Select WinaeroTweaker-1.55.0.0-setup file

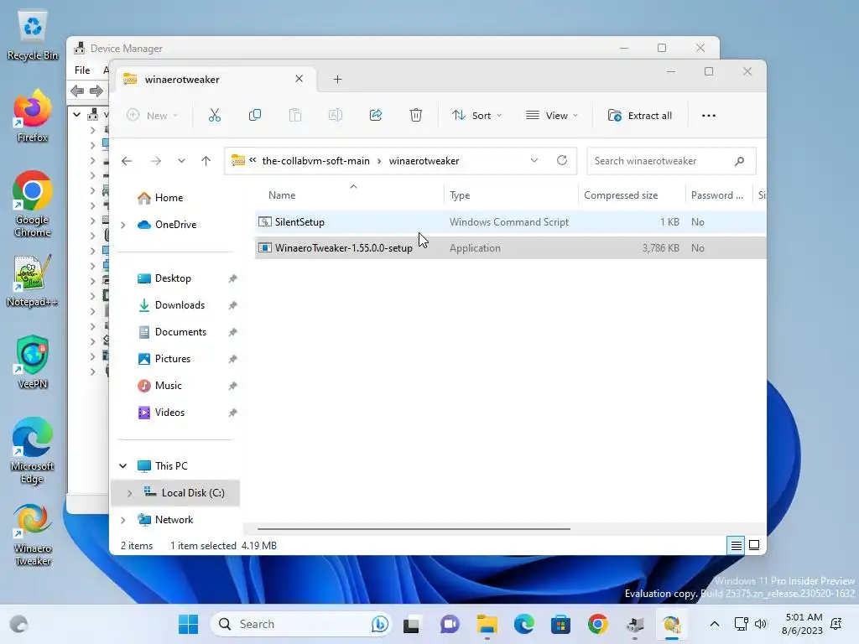pos(509,248)
